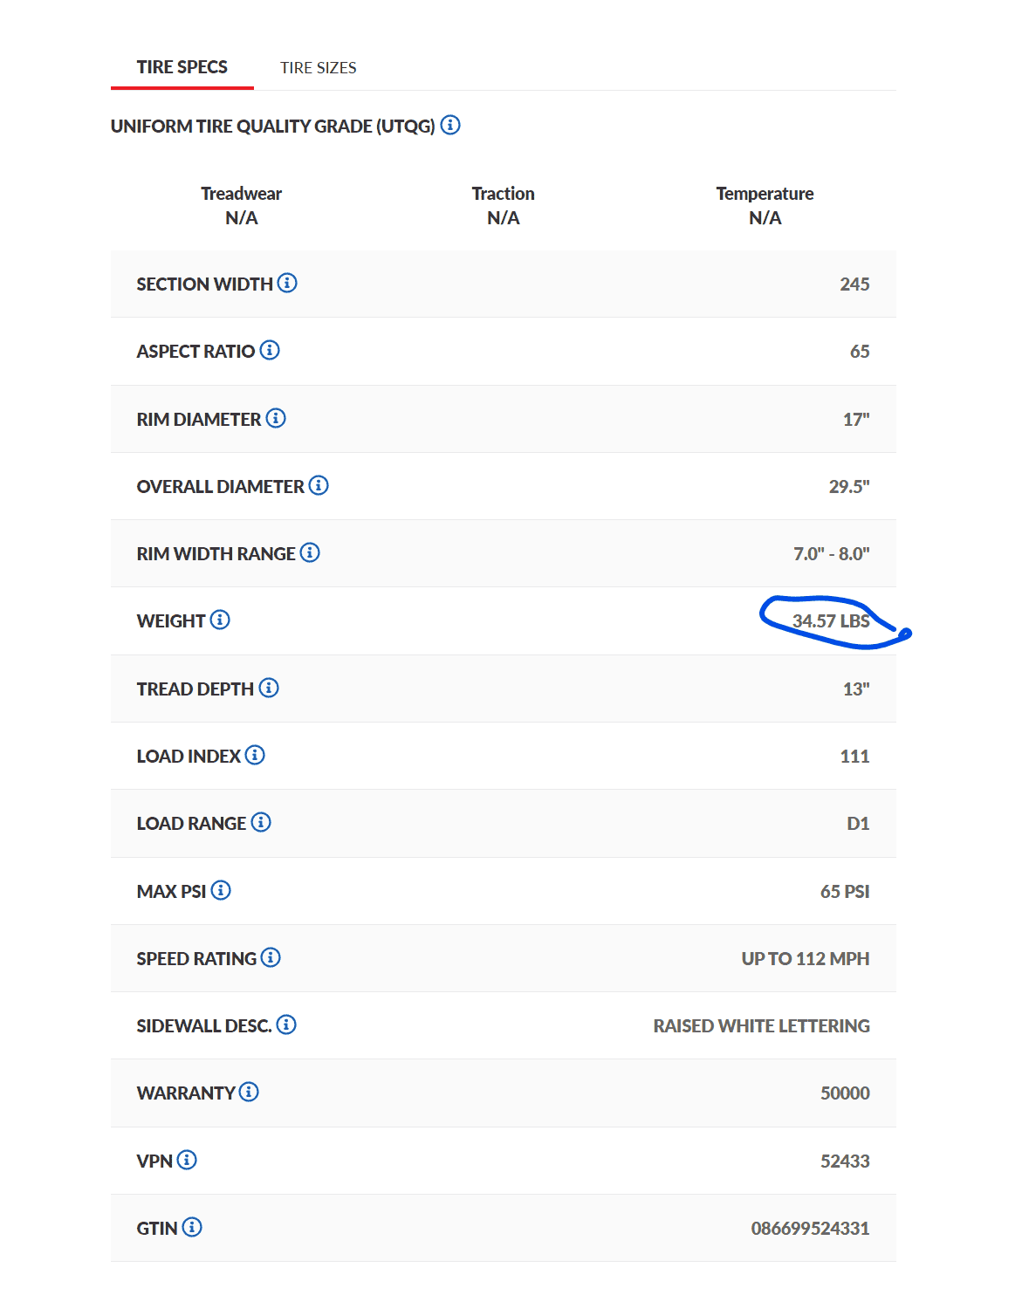The height and width of the screenshot is (1302, 1029).
Task: Open Tread Depth info icon
Action: (269, 688)
